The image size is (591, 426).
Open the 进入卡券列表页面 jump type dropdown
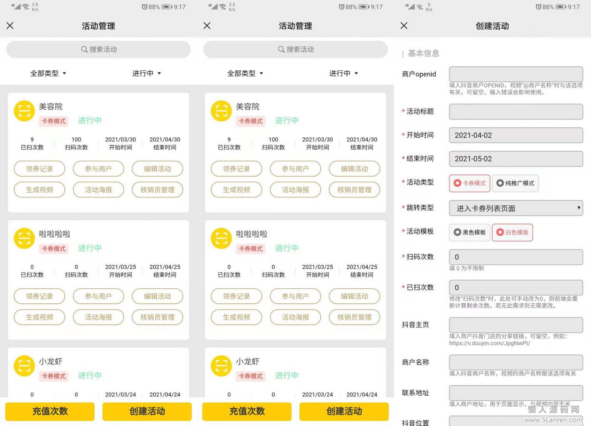516,208
